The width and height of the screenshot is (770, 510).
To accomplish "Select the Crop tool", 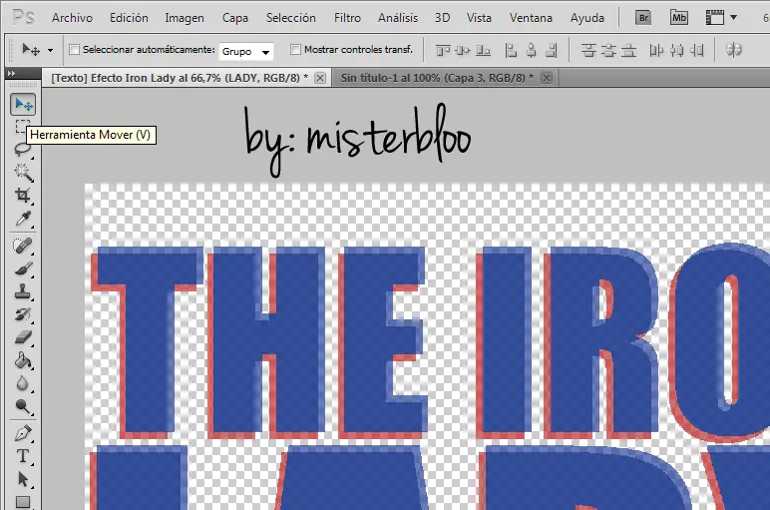I will point(23,196).
